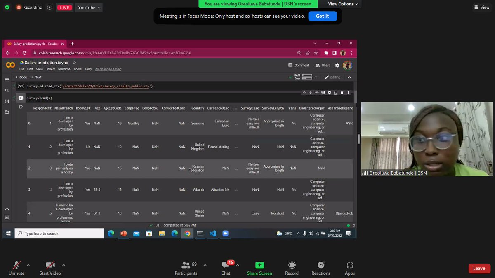The width and height of the screenshot is (495, 278).
Task: Open Colab Insert menu
Action: click(51, 69)
